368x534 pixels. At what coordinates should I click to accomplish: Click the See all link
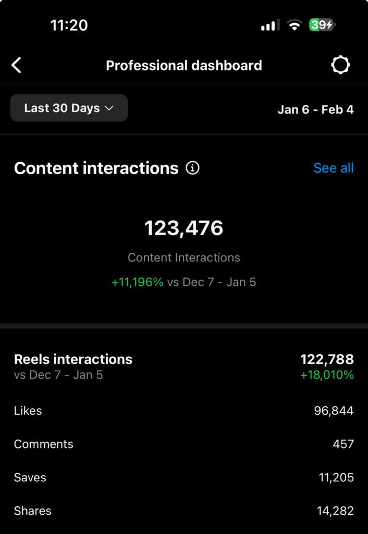pos(333,168)
